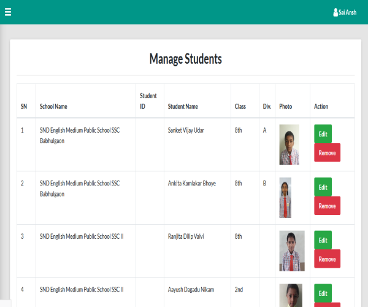This screenshot has height=307, width=368.
Task: Click the Class column header
Action: click(x=240, y=106)
